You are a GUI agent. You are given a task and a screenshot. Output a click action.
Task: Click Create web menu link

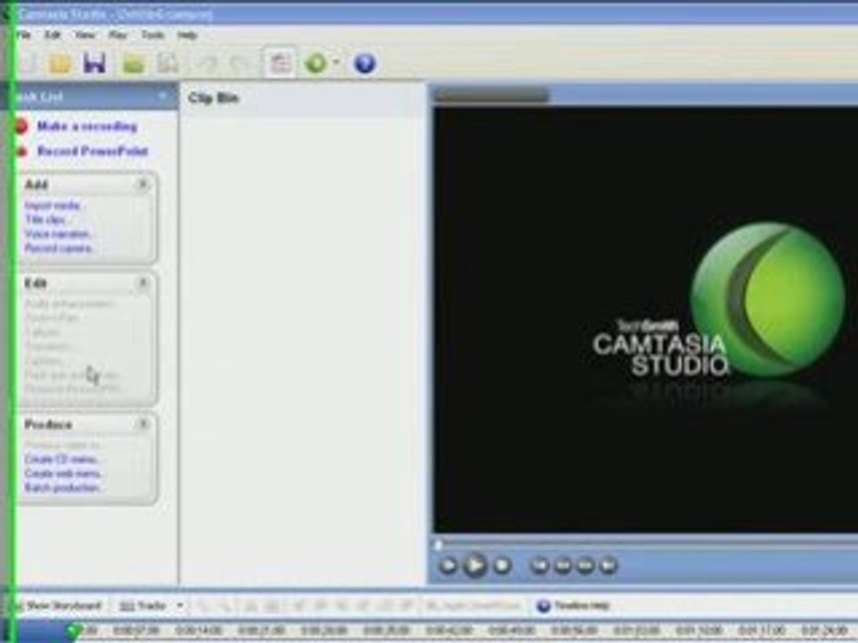(x=63, y=473)
